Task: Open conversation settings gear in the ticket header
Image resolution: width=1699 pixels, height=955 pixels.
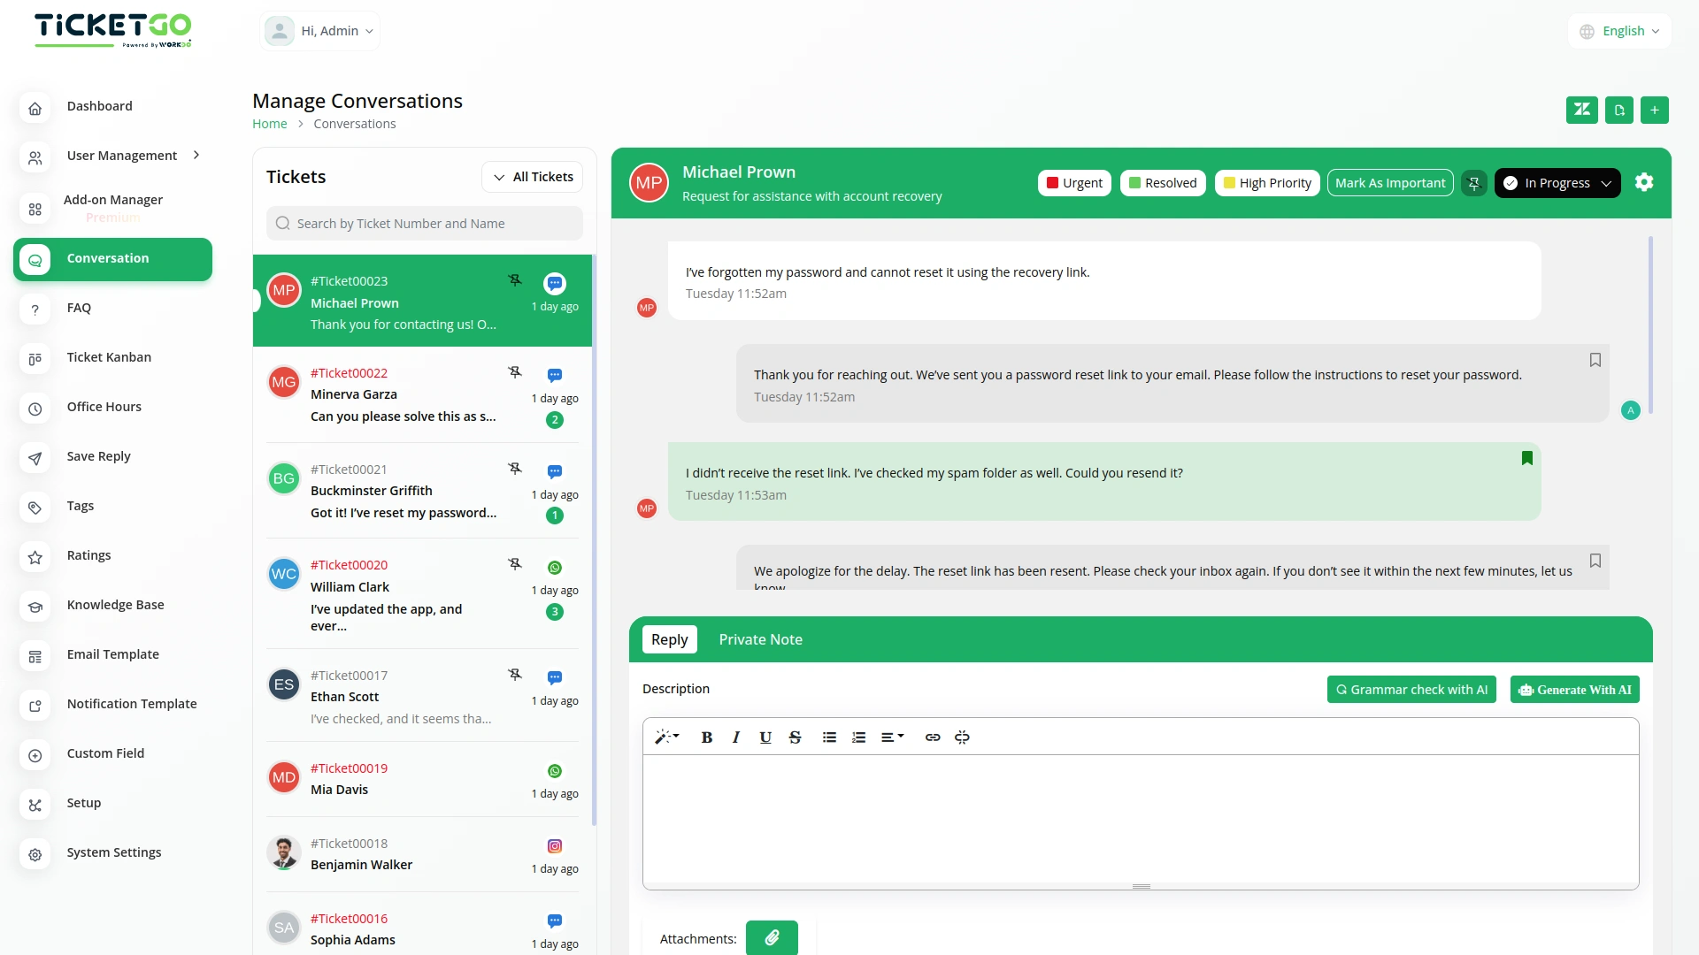Action: click(x=1644, y=182)
